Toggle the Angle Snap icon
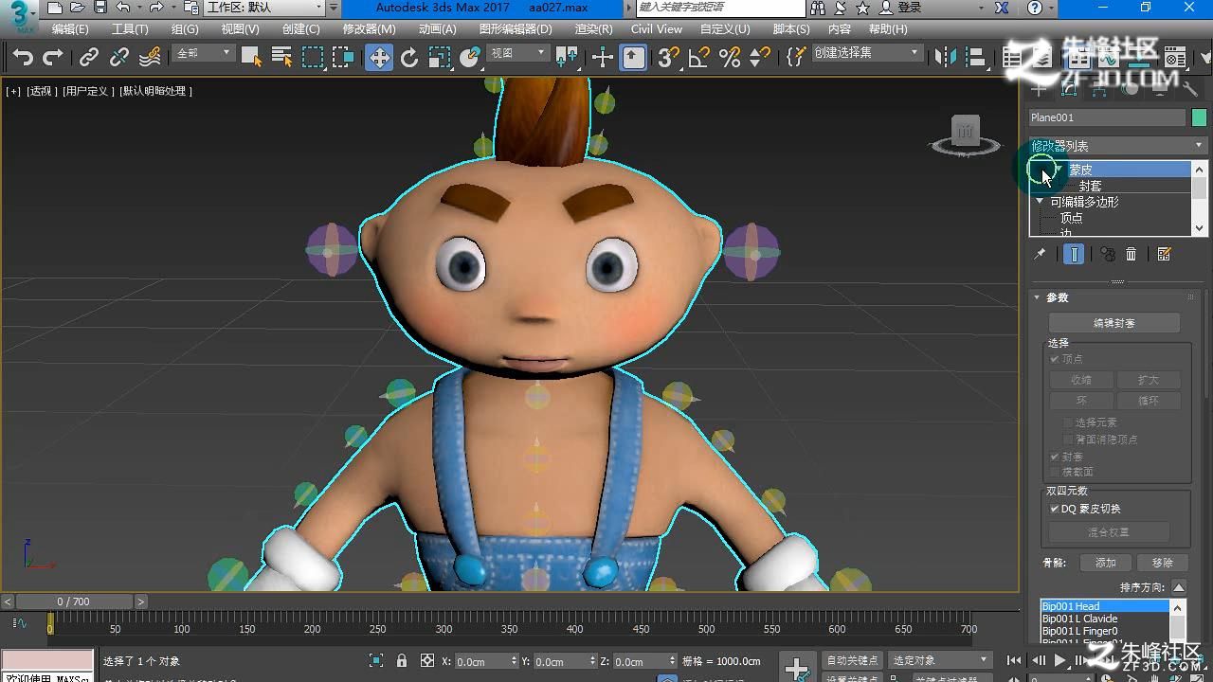 point(699,58)
